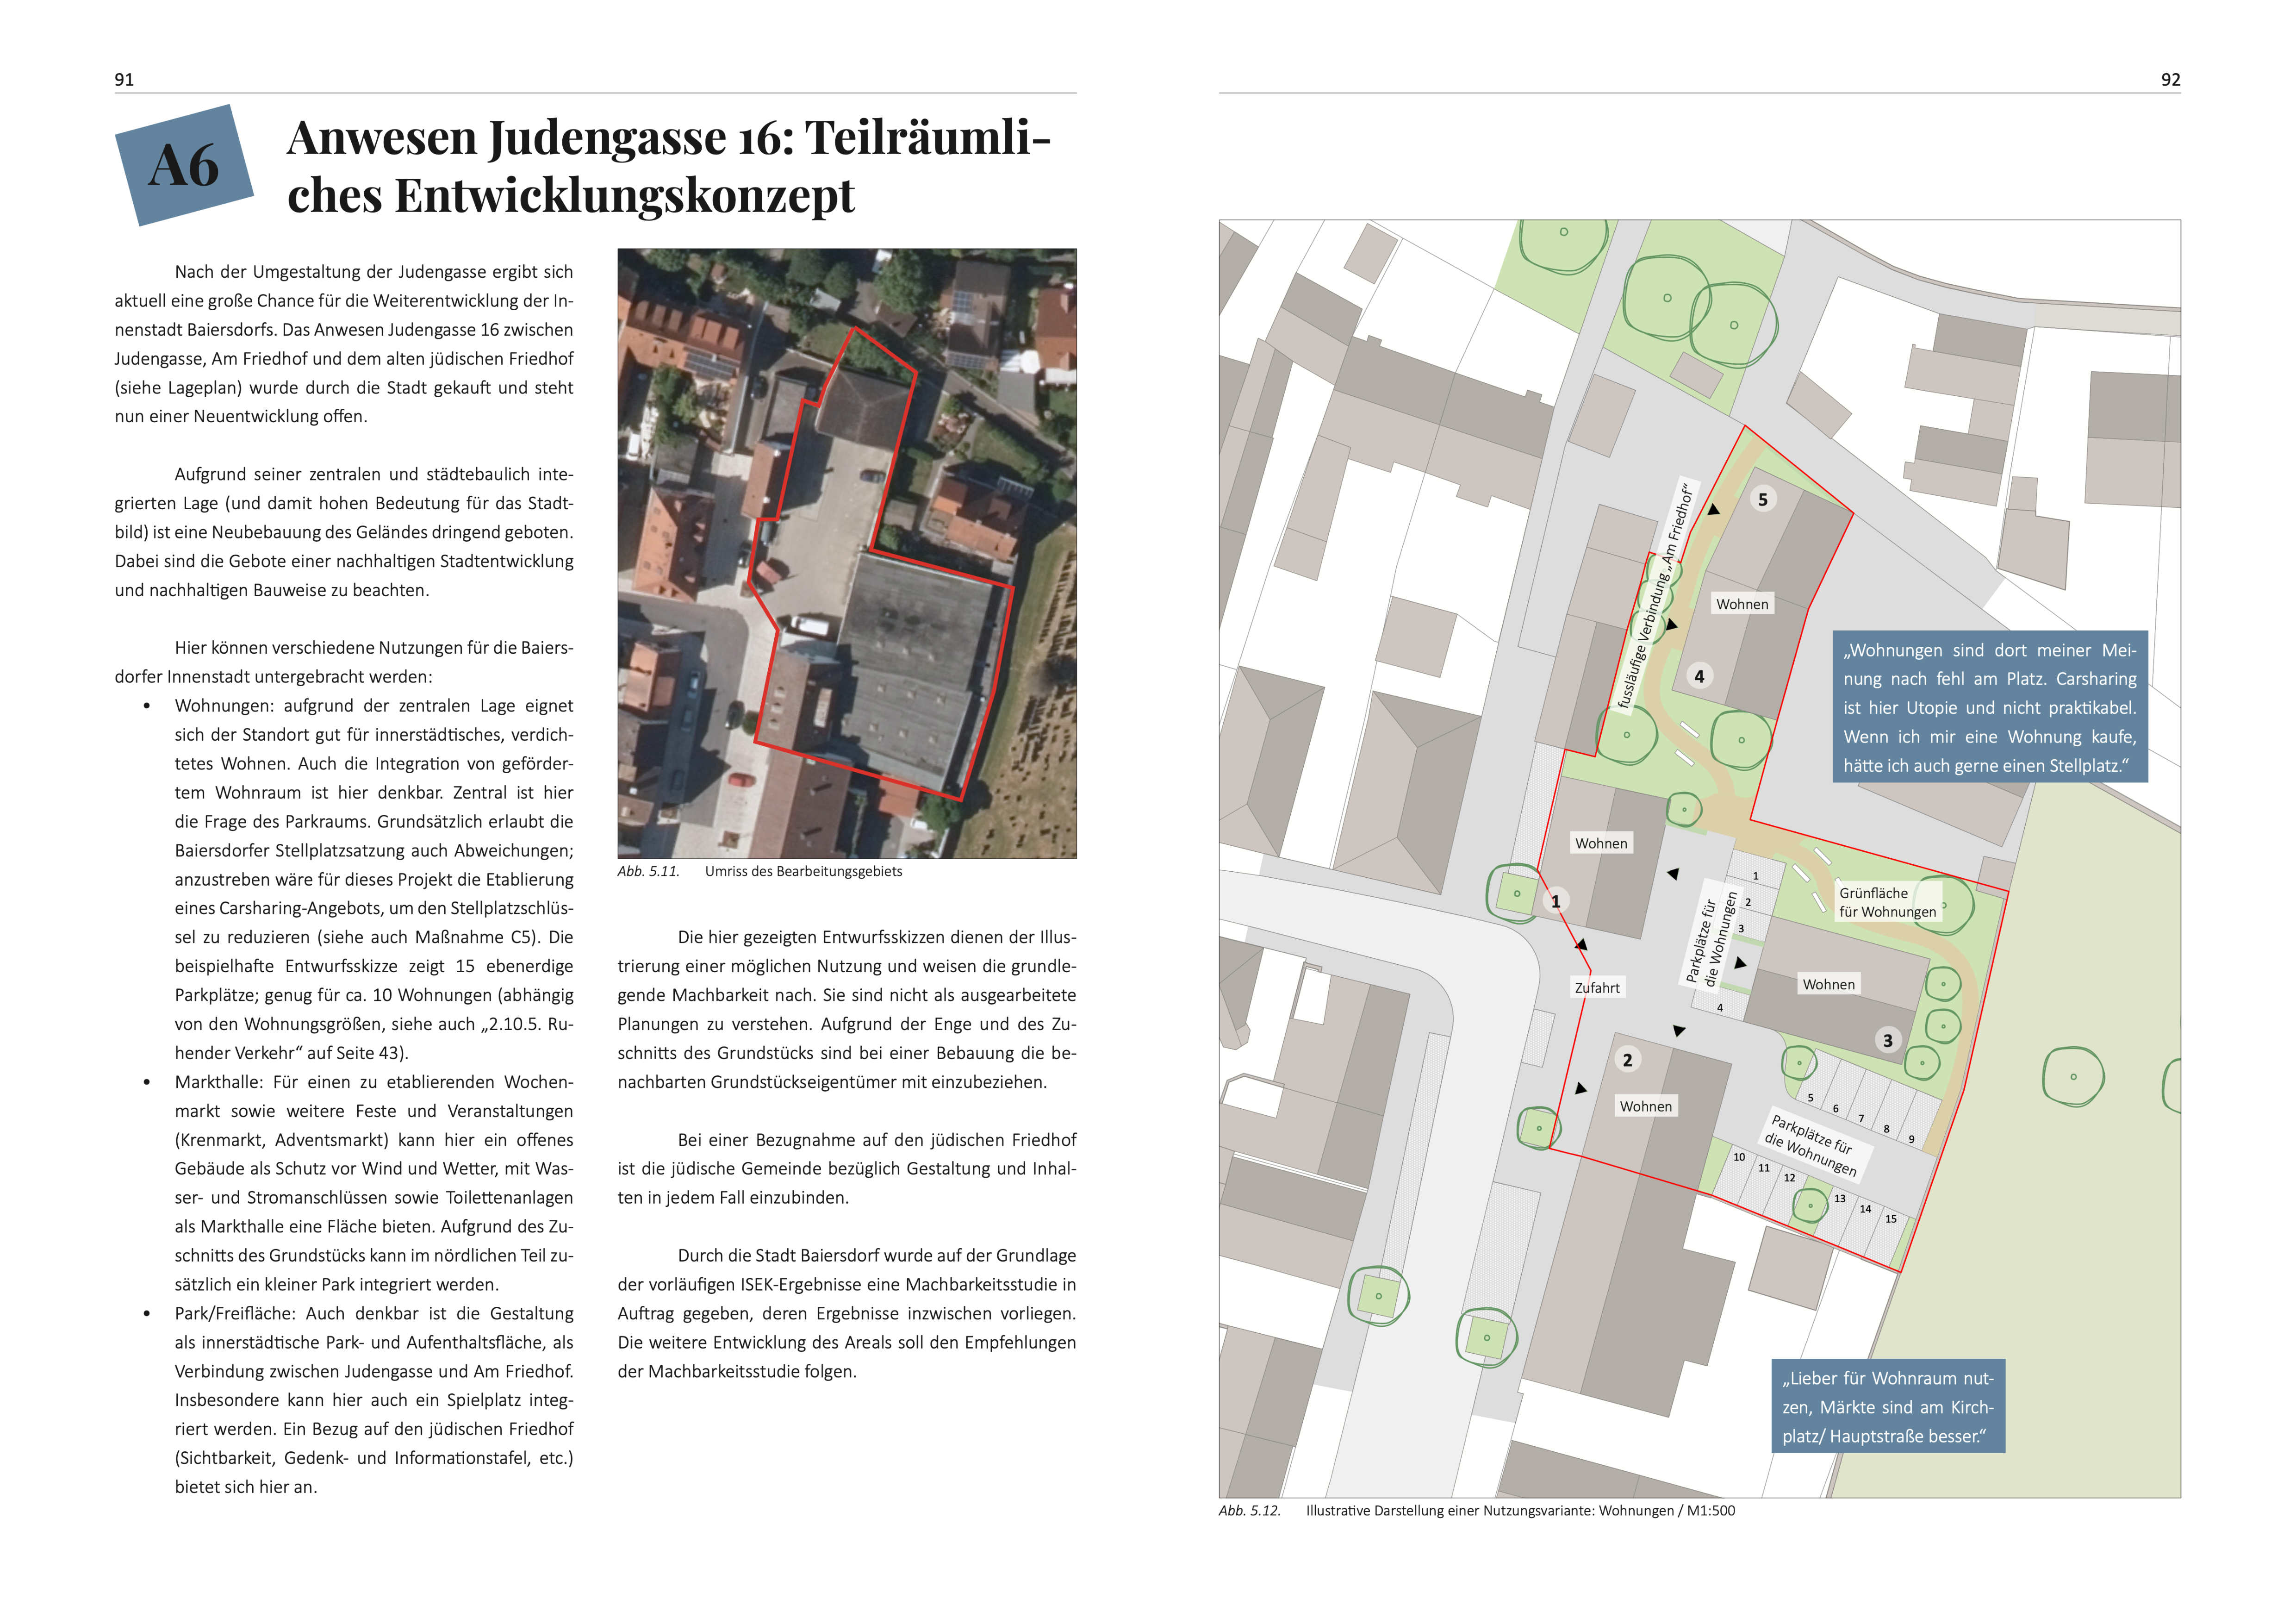
Task: Click caption Abb. 5.12 below the map
Action: point(1477,1511)
